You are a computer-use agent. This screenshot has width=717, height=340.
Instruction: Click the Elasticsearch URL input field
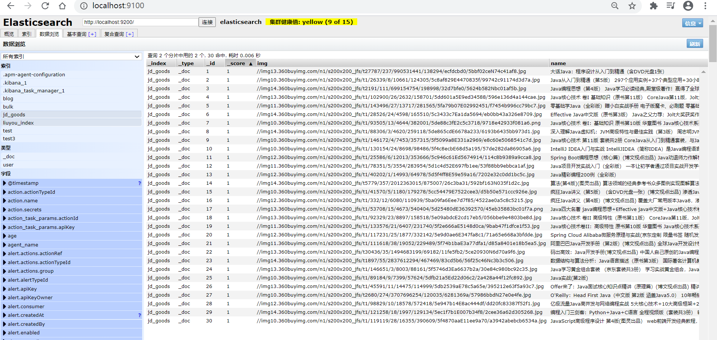[140, 22]
